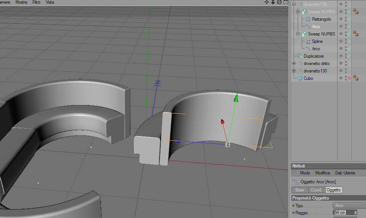The width and height of the screenshot is (366, 218).
Task: Select the divanetto dritto name
Action: pos(317,64)
